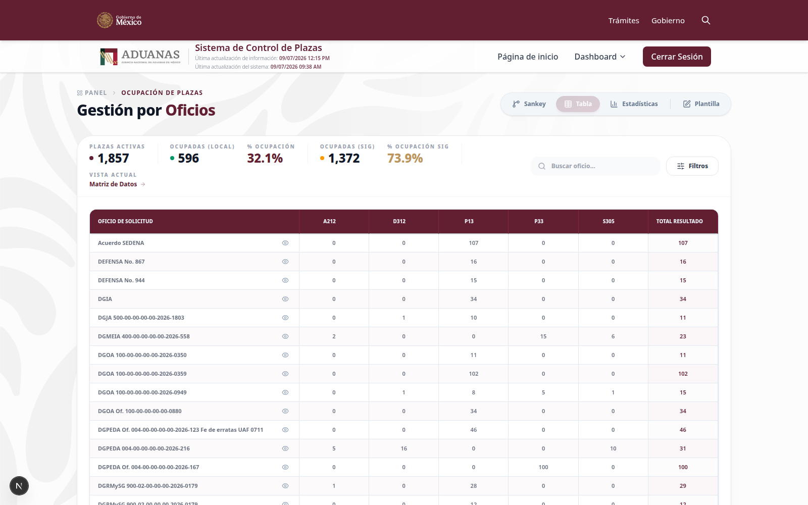This screenshot has height=505, width=808.
Task: Click the P13 column header
Action: [x=473, y=221]
